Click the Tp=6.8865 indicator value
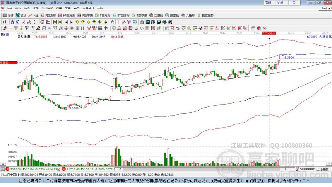Screen dimensions: 332x187 41,37
